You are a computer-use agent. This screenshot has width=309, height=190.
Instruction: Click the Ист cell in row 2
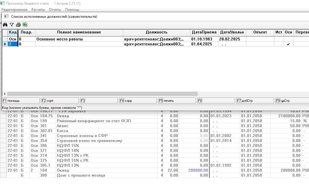click(x=279, y=44)
